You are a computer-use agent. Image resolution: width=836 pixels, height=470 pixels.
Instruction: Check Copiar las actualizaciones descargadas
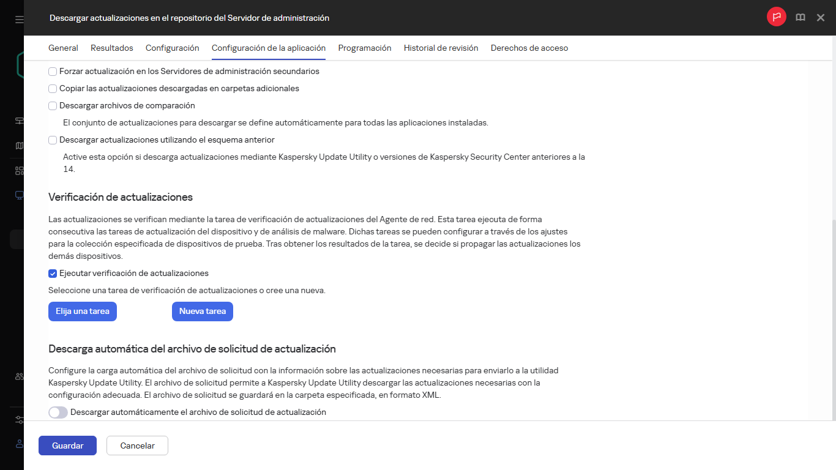(x=53, y=89)
